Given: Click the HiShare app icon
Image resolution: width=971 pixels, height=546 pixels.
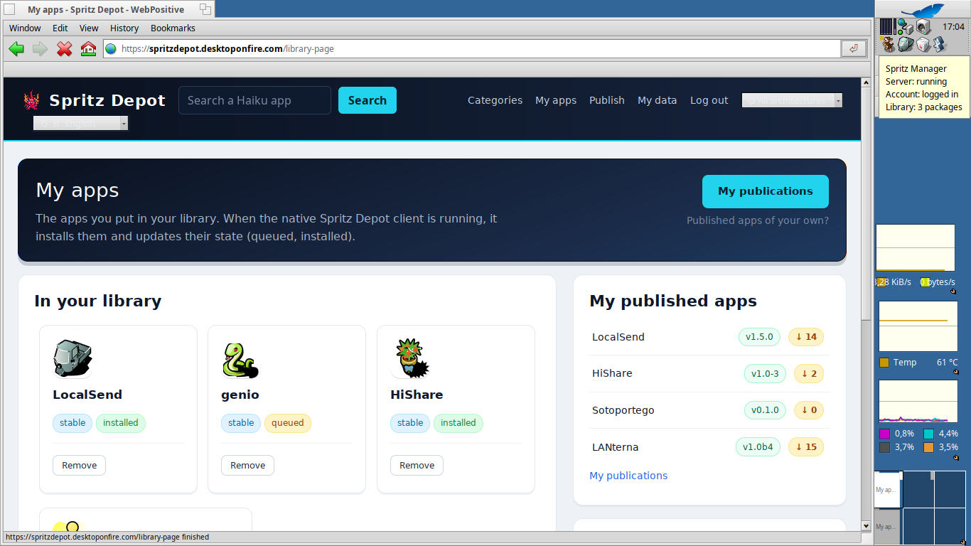Looking at the screenshot, I should point(409,358).
